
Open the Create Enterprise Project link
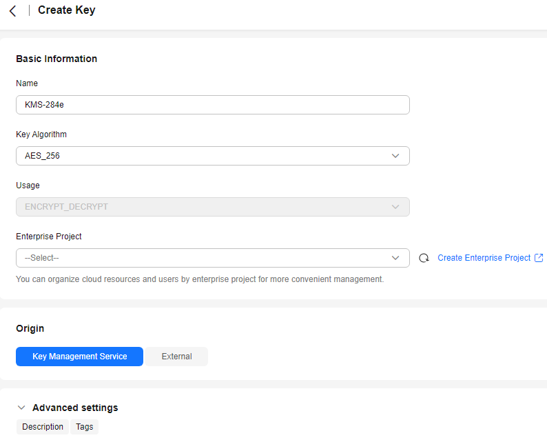(x=484, y=258)
